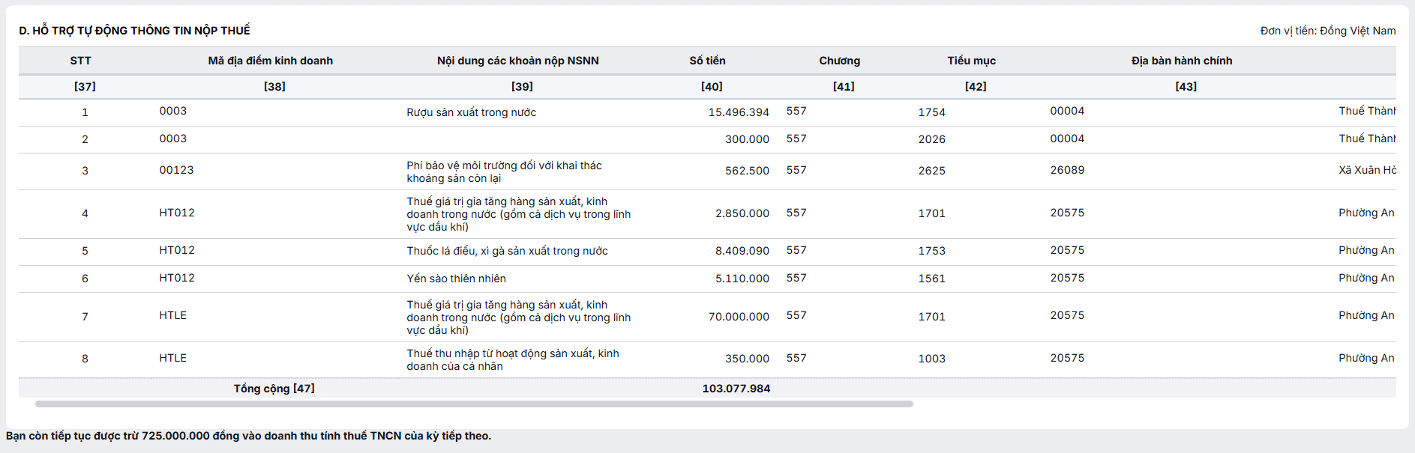Viewport: 1415px width, 453px height.
Task: Click the 'Chương' column header
Action: click(840, 61)
